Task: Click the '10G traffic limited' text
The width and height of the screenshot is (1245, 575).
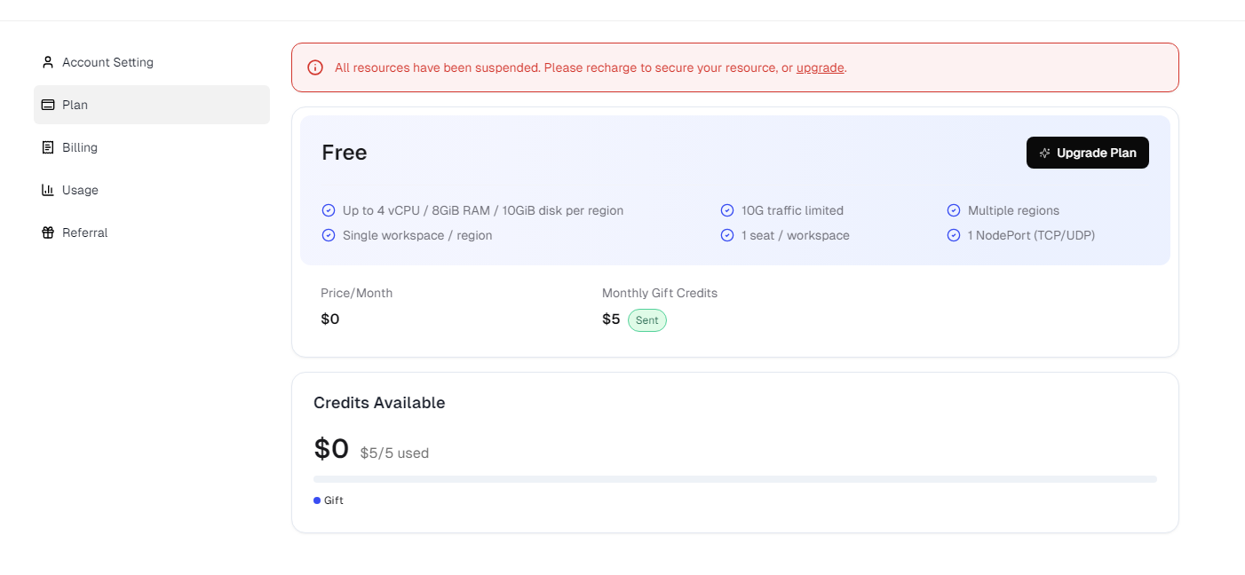Action: pos(793,210)
